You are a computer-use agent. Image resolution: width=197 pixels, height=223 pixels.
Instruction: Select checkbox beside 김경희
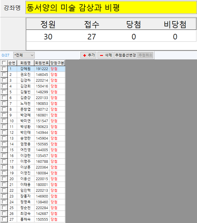click(4, 86)
